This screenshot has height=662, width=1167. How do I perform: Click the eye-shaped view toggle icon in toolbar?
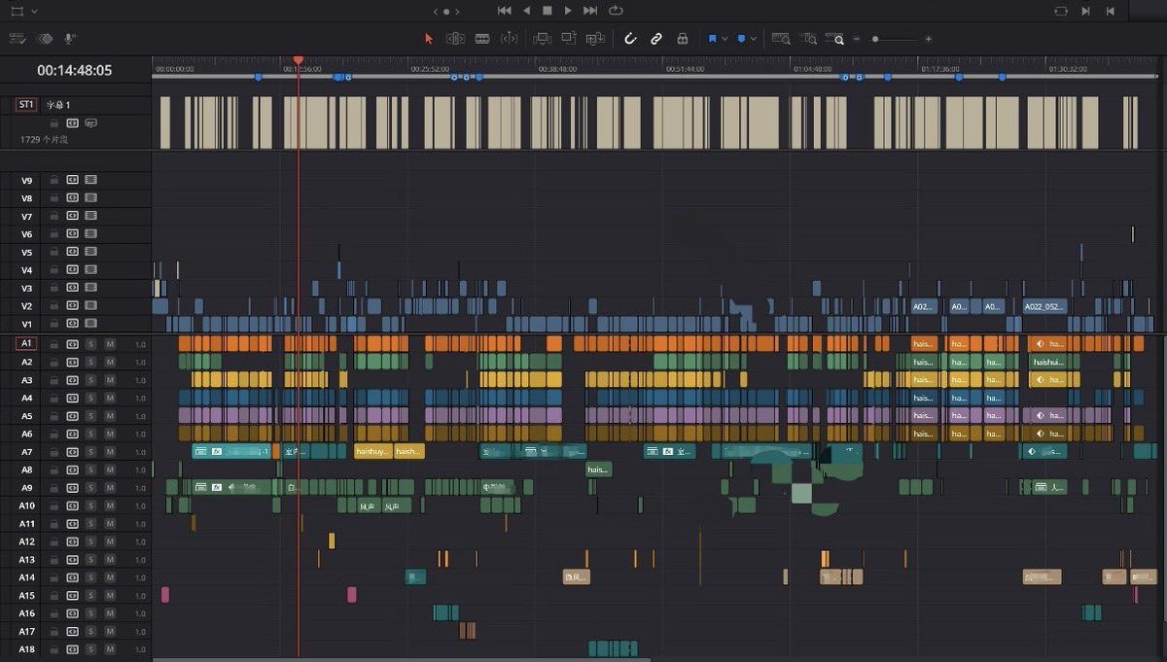point(45,39)
